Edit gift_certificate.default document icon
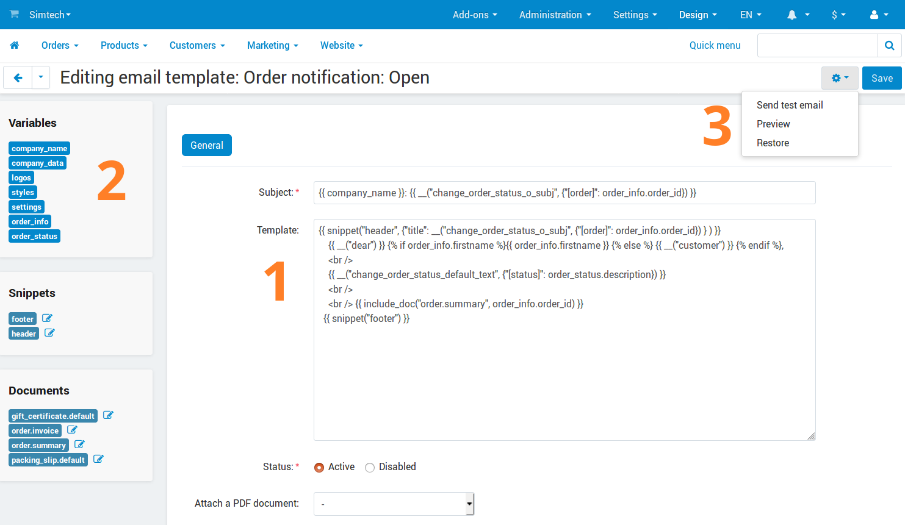The image size is (905, 525). click(108, 415)
